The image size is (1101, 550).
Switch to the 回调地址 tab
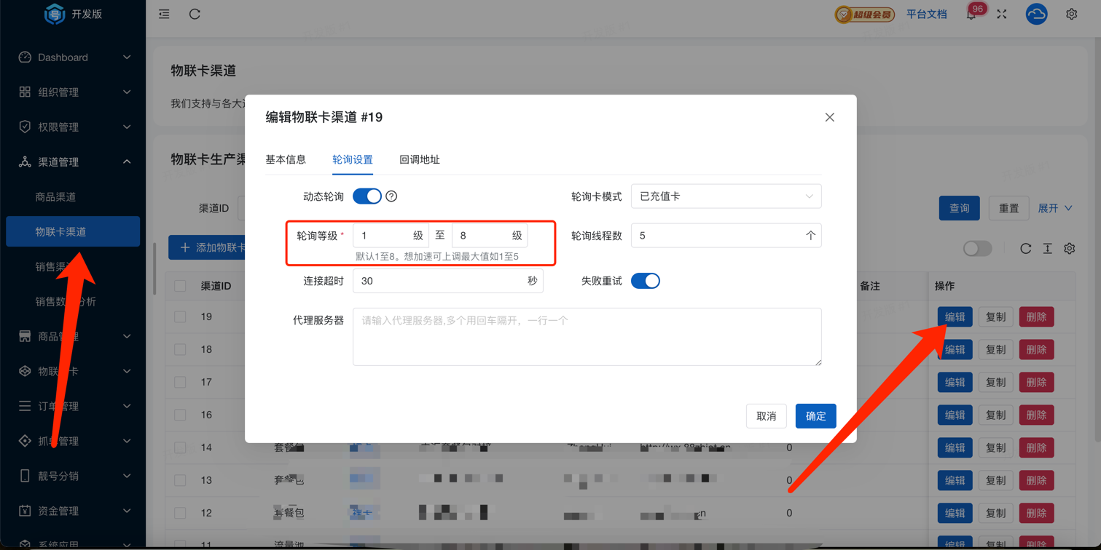click(x=419, y=160)
